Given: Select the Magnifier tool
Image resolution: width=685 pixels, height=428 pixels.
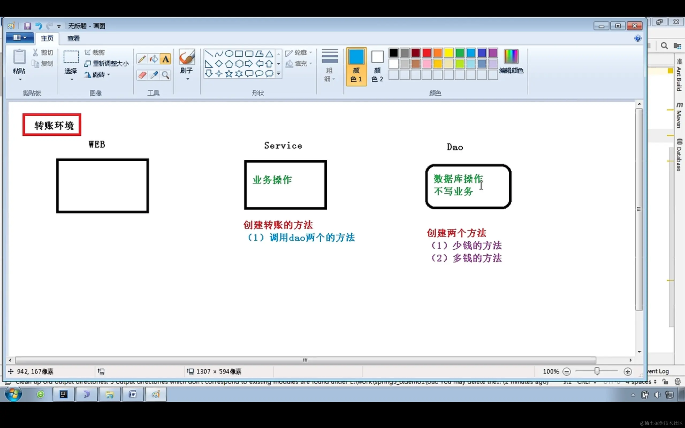Looking at the screenshot, I should [x=166, y=75].
